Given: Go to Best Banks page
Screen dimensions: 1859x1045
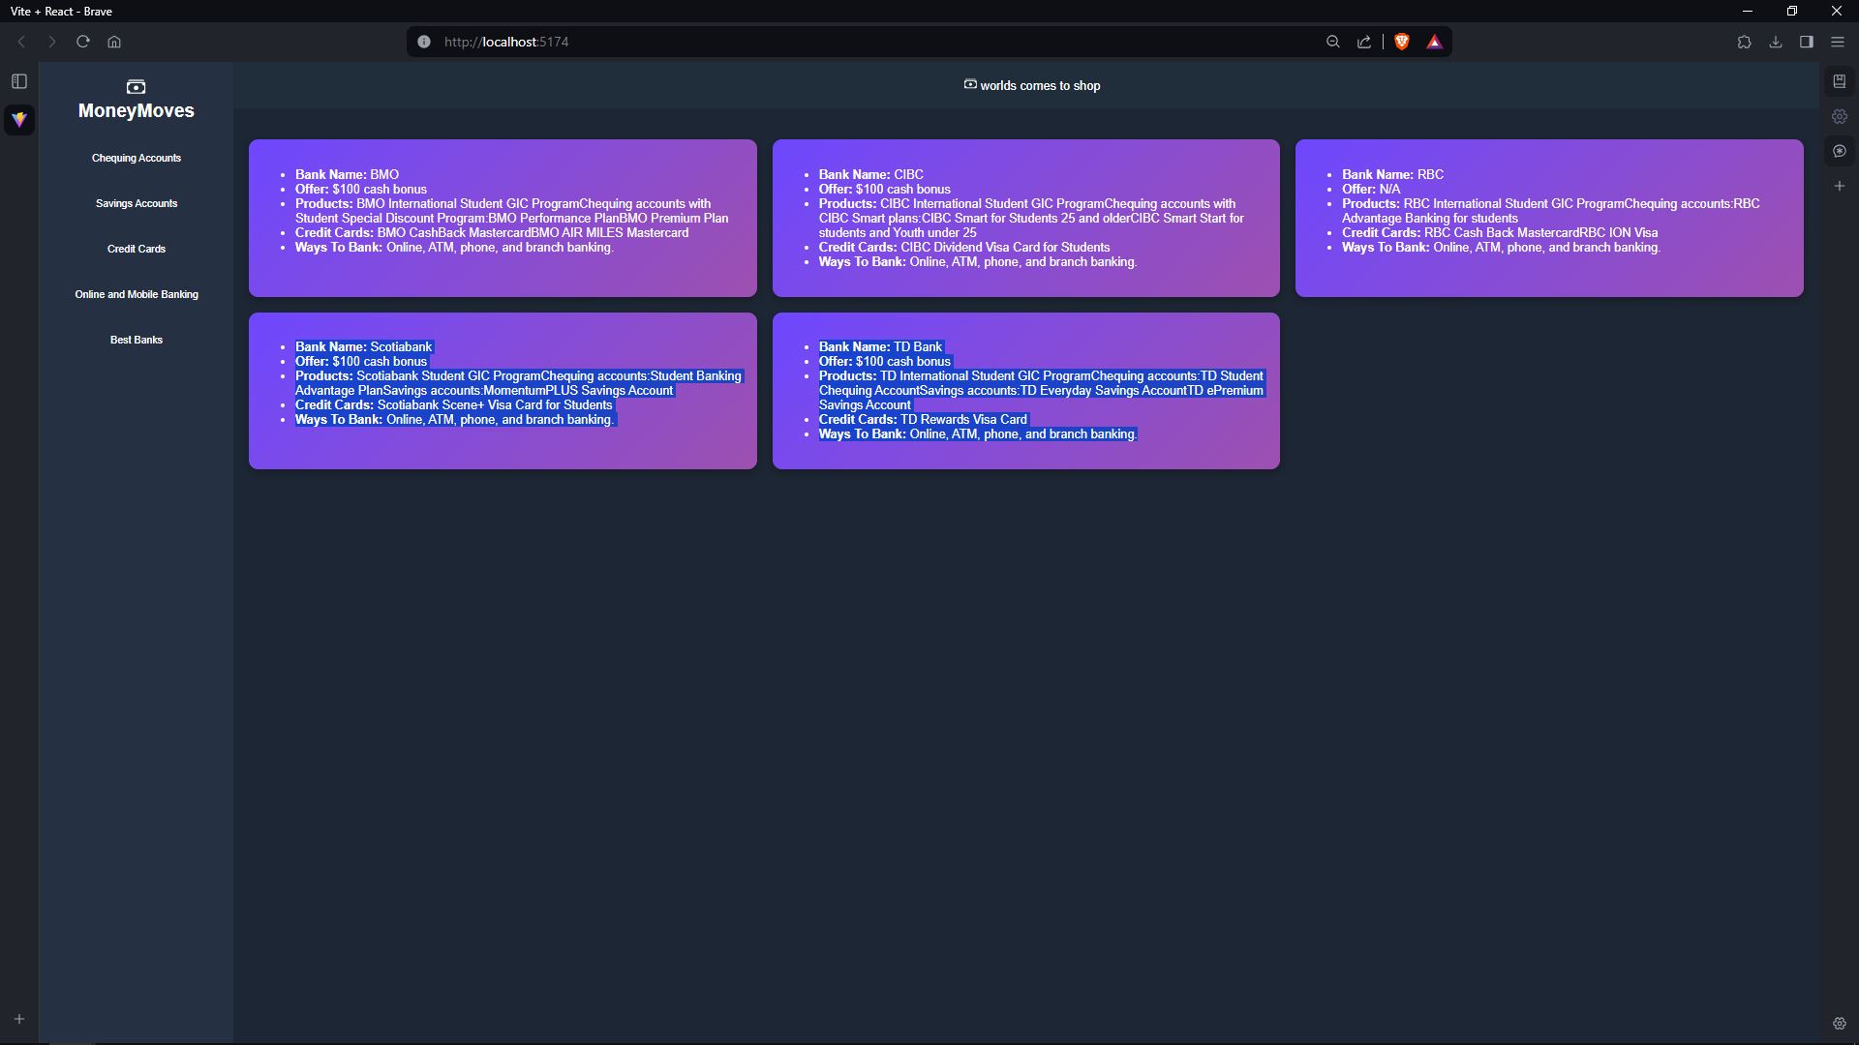Looking at the screenshot, I should (x=137, y=340).
